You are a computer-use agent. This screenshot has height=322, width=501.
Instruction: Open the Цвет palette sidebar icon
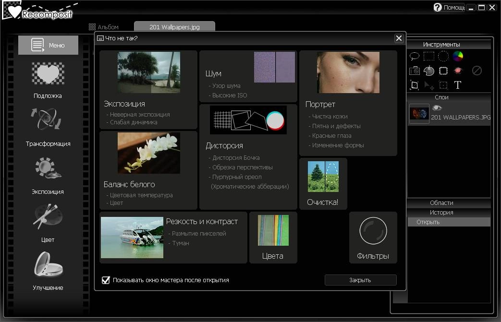[48, 216]
